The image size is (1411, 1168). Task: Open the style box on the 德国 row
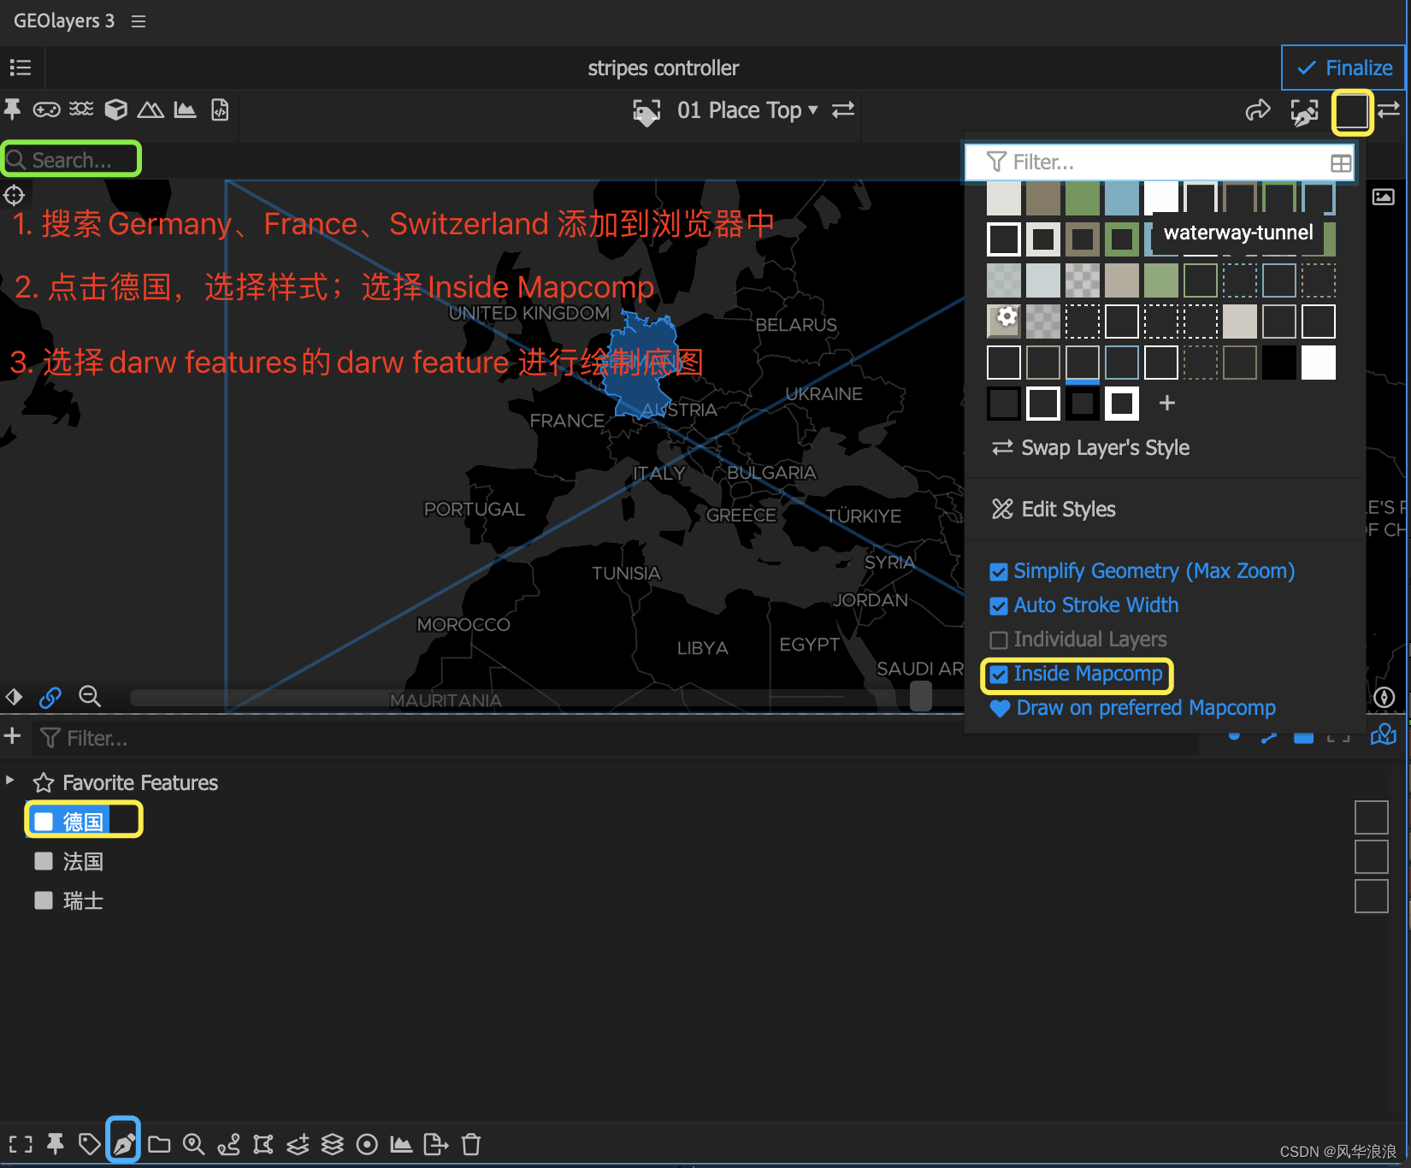(x=1371, y=817)
